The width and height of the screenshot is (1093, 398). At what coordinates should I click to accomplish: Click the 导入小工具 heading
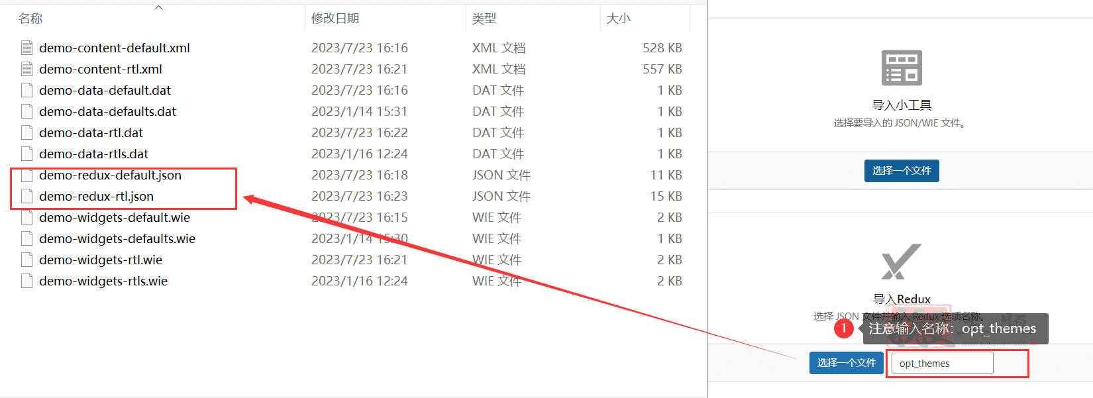click(902, 105)
